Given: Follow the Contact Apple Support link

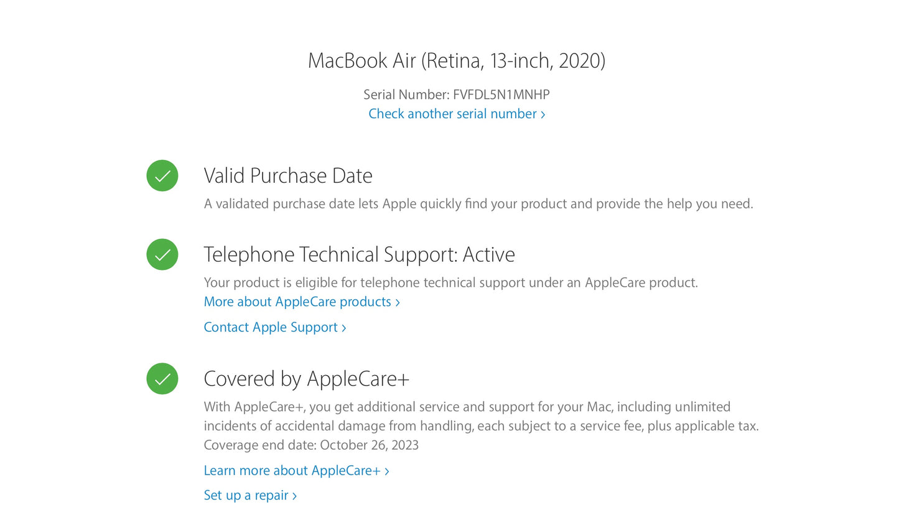Looking at the screenshot, I should tap(271, 327).
